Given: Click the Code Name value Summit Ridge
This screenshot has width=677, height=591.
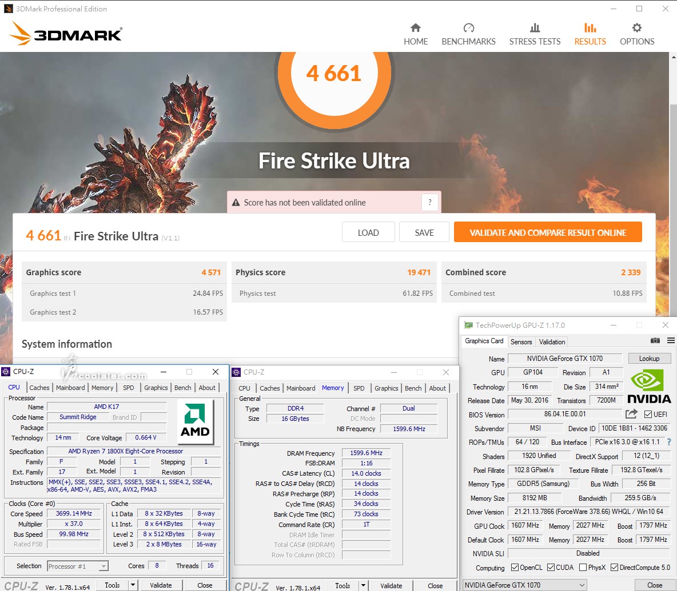Looking at the screenshot, I should (78, 417).
